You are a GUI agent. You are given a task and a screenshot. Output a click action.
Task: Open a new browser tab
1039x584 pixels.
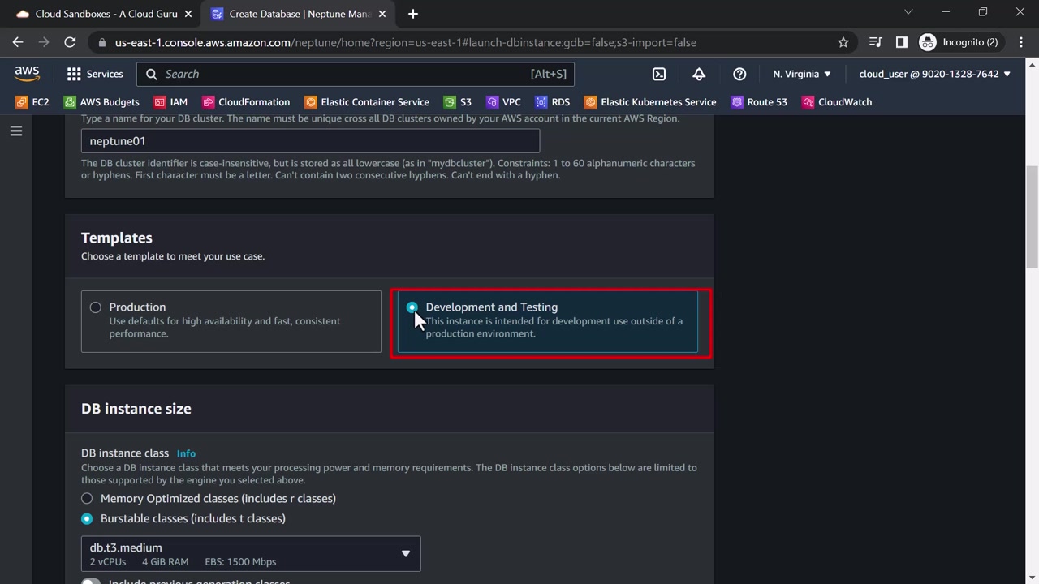[413, 14]
